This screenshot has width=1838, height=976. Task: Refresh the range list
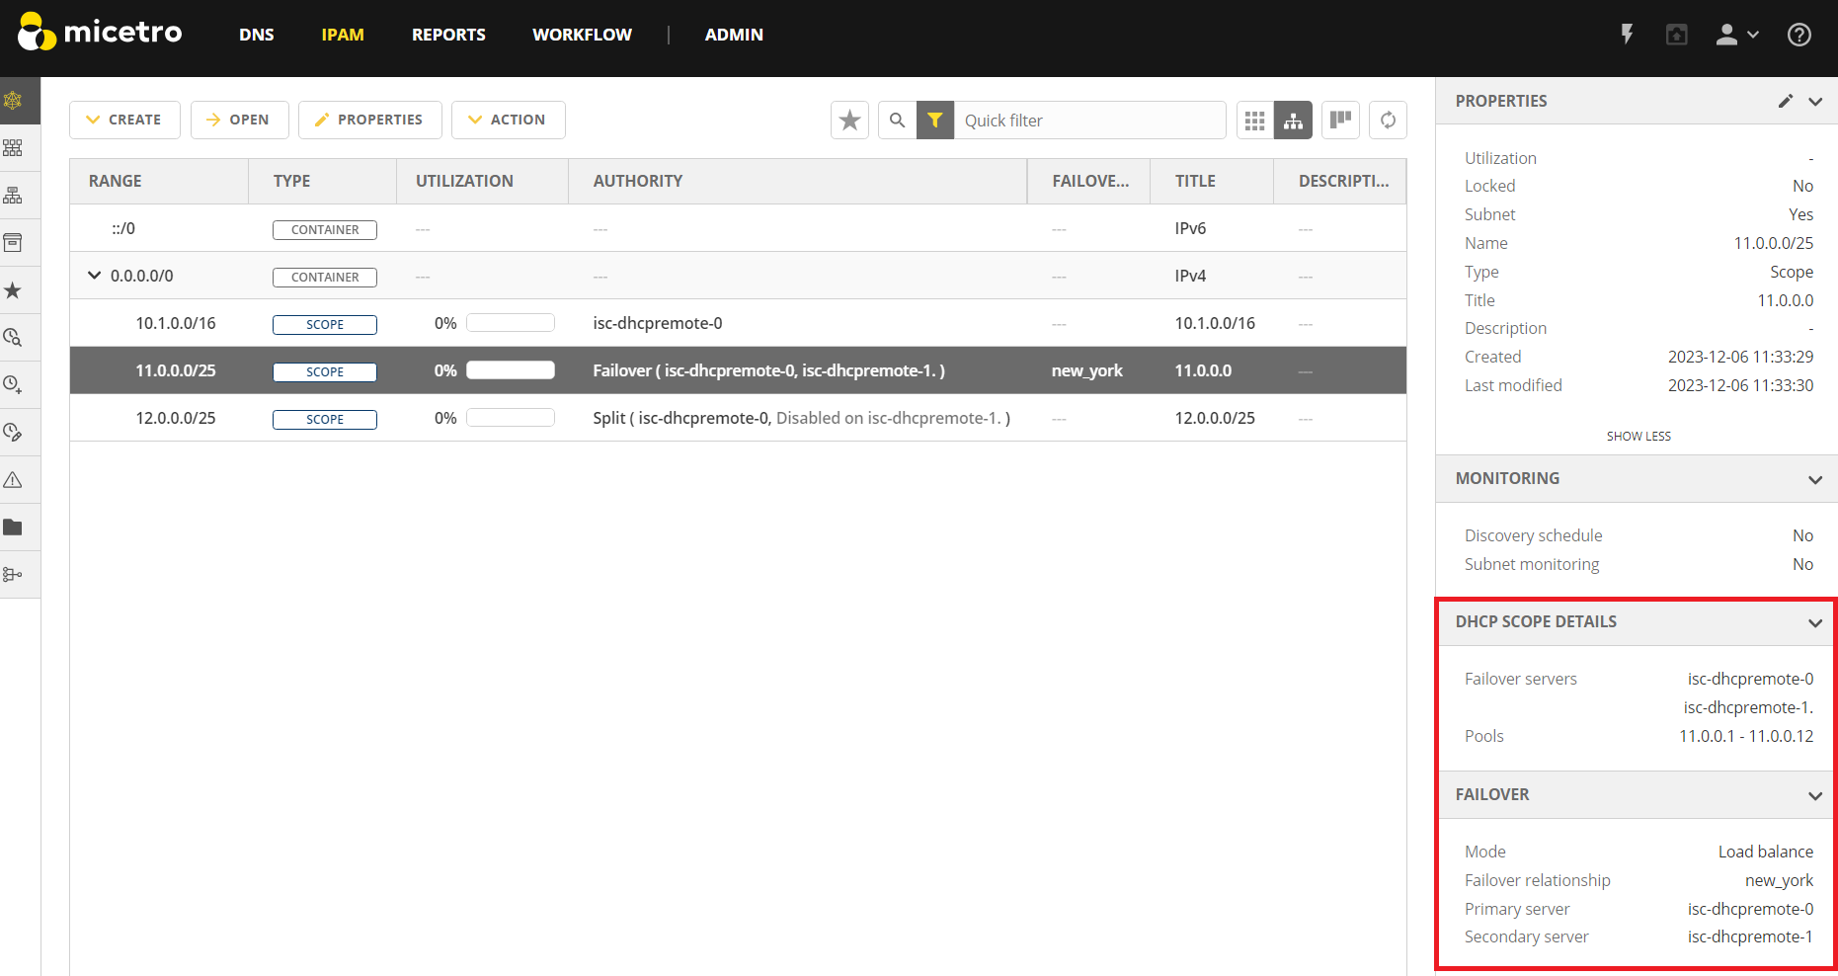coord(1388,121)
